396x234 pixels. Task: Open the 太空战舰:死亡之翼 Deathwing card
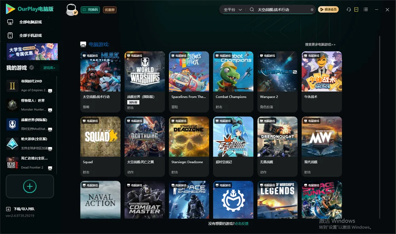145,147
